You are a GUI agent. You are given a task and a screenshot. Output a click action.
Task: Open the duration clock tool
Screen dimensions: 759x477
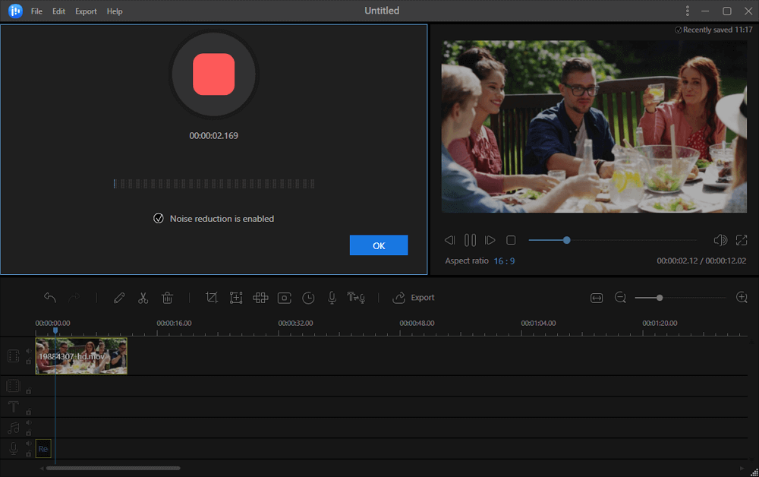[308, 298]
